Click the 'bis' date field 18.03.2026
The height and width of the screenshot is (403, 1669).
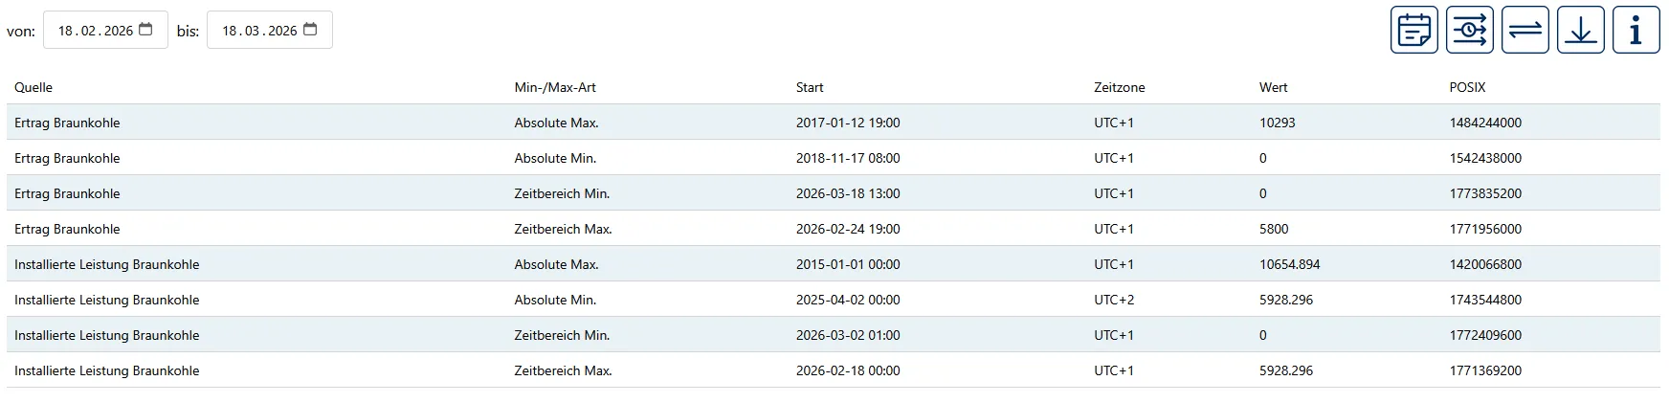tap(270, 30)
